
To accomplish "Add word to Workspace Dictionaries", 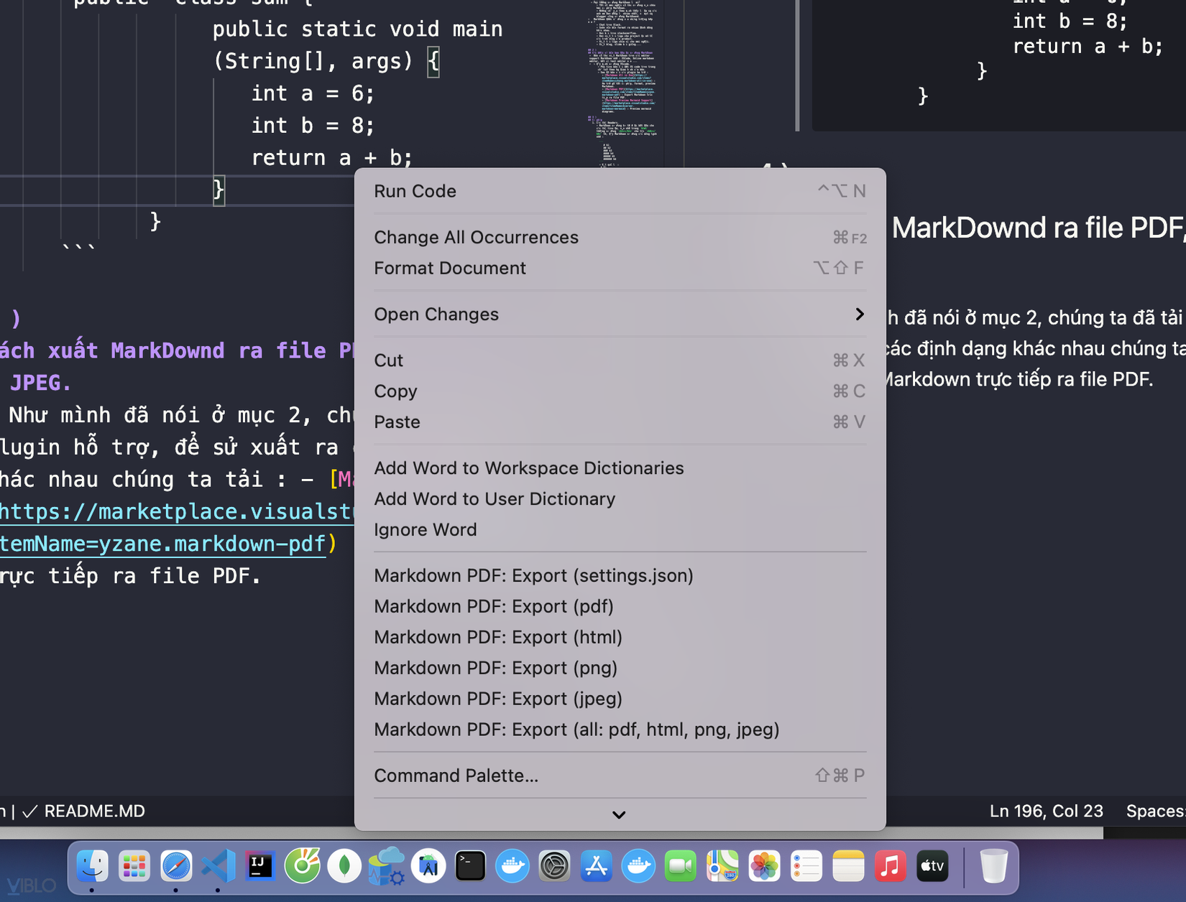I will 620,468.
